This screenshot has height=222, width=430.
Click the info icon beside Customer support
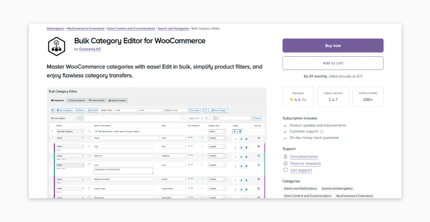[322, 131]
